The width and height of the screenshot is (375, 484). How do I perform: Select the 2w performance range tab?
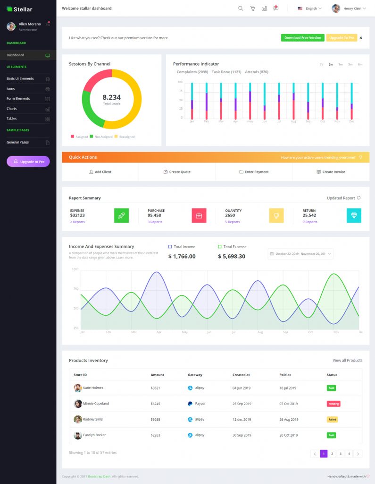(x=331, y=64)
